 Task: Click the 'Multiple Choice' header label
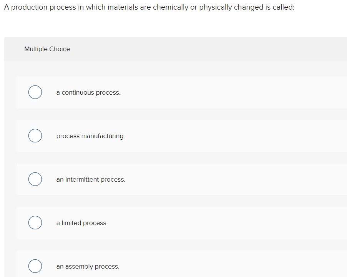click(47, 49)
